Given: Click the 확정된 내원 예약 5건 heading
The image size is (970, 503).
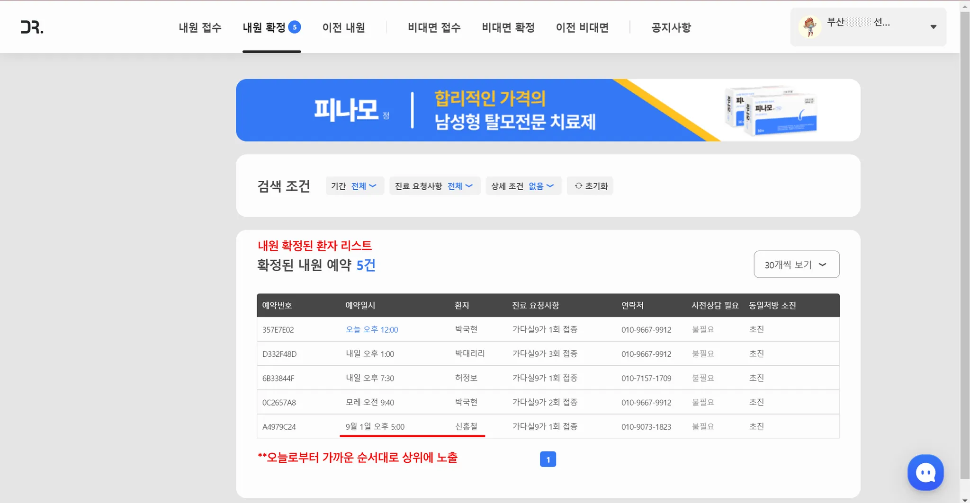Looking at the screenshot, I should click(x=316, y=265).
